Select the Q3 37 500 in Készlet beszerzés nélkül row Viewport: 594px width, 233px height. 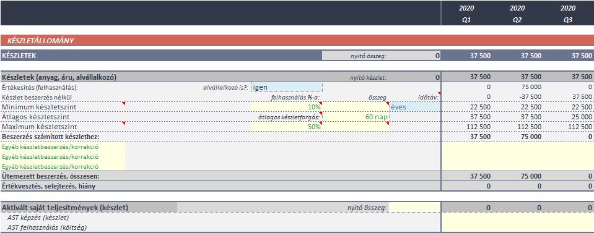click(582, 97)
